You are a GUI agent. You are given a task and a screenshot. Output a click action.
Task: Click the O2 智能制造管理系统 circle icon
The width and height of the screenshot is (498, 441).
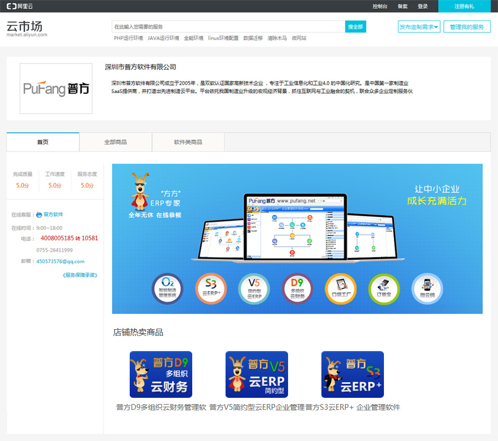click(x=167, y=289)
